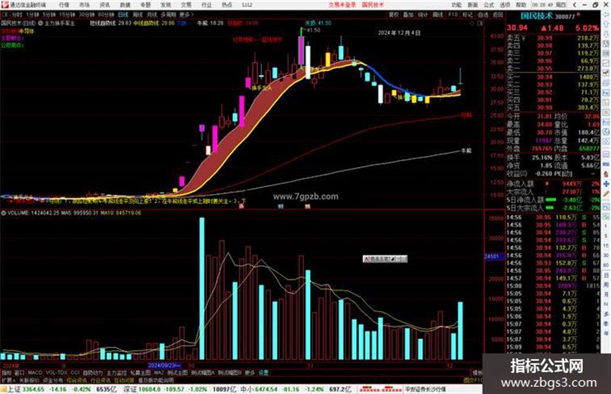The height and width of the screenshot is (394, 611).
Task: Click the indicator settings circle beside 主力抽手军主
Action: (x=41, y=23)
